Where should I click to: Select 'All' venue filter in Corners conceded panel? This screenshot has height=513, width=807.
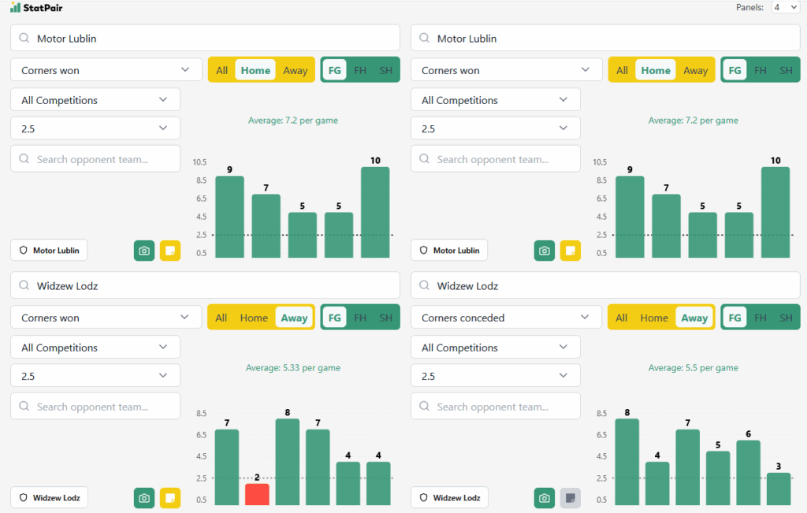coord(621,318)
